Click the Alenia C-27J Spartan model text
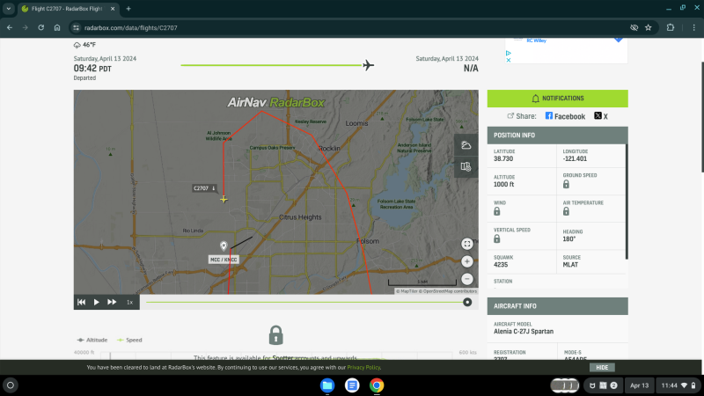This screenshot has width=704, height=396. 524,332
